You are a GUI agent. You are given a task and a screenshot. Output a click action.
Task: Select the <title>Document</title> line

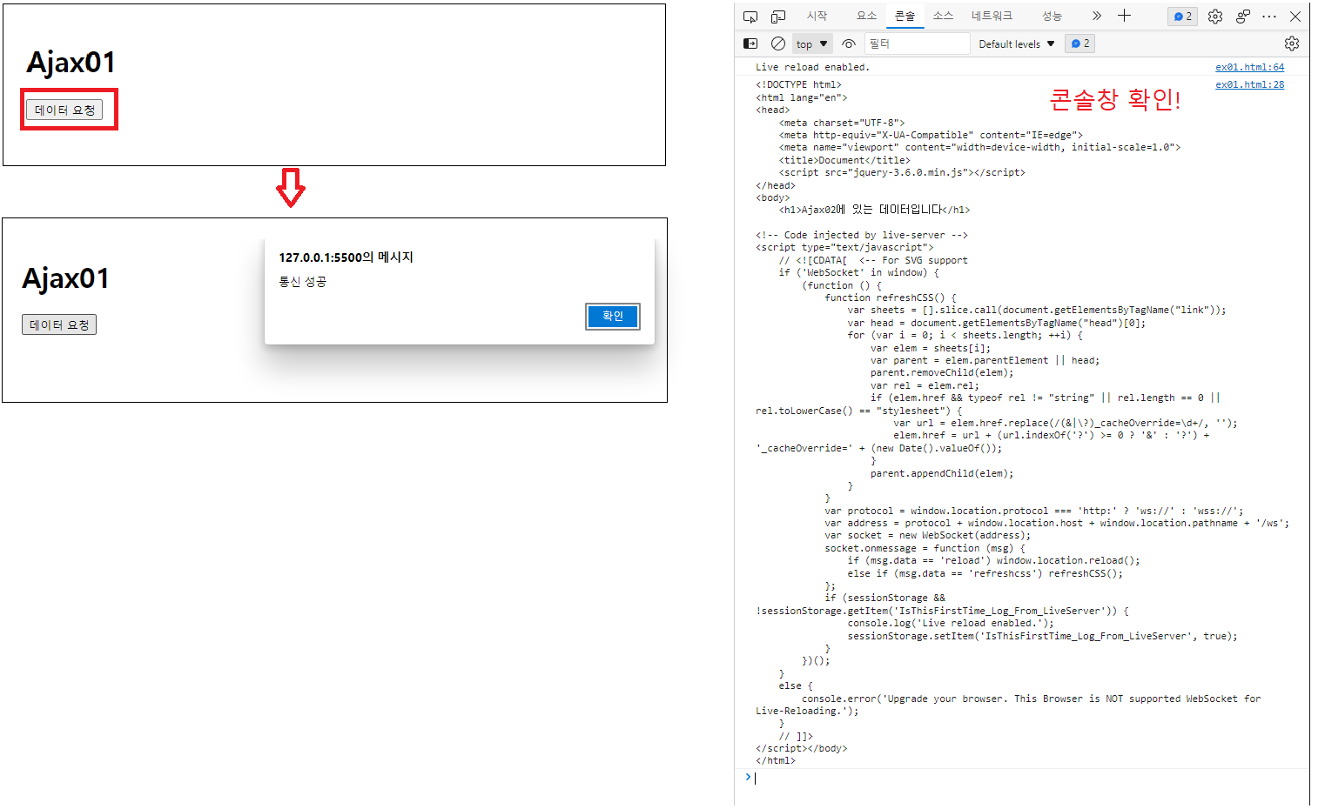(x=844, y=160)
